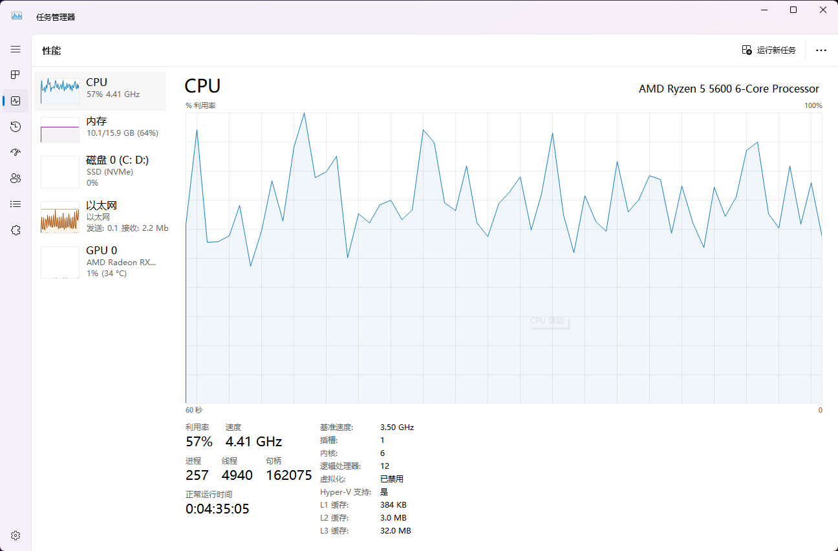Select the GPU 0 item

coord(100,262)
